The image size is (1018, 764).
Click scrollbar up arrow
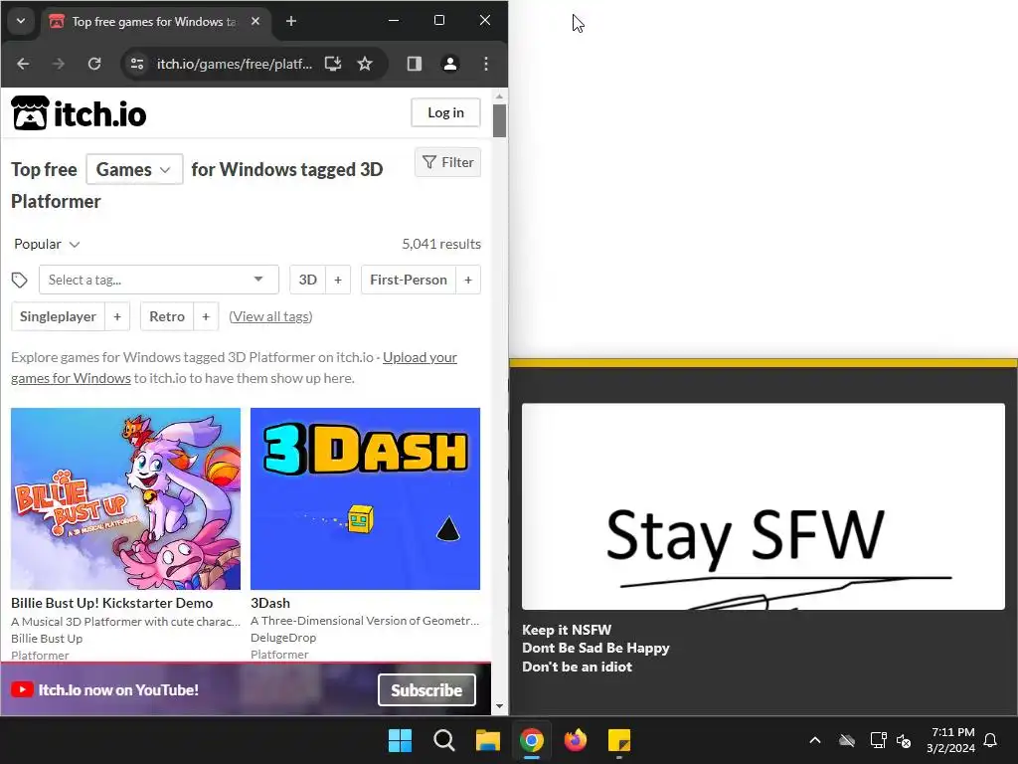click(499, 96)
